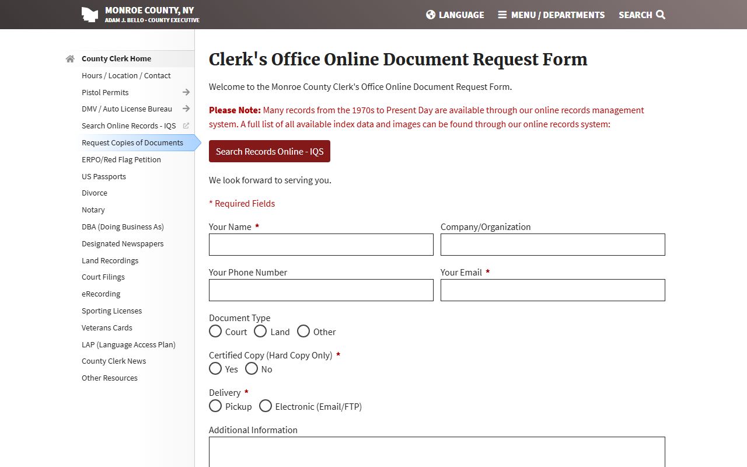The image size is (747, 467).
Task: Click the search magnifier icon
Action: click(x=661, y=15)
